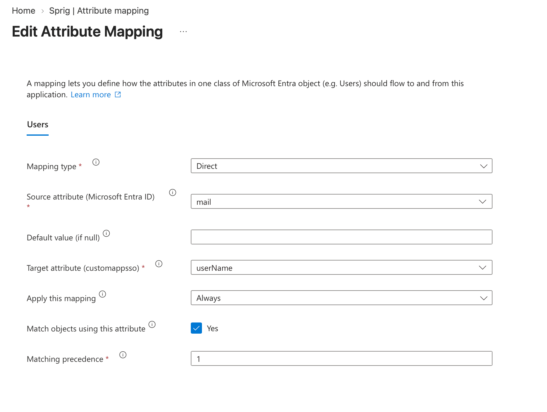Click info icon next to Matching precedence

[123, 355]
